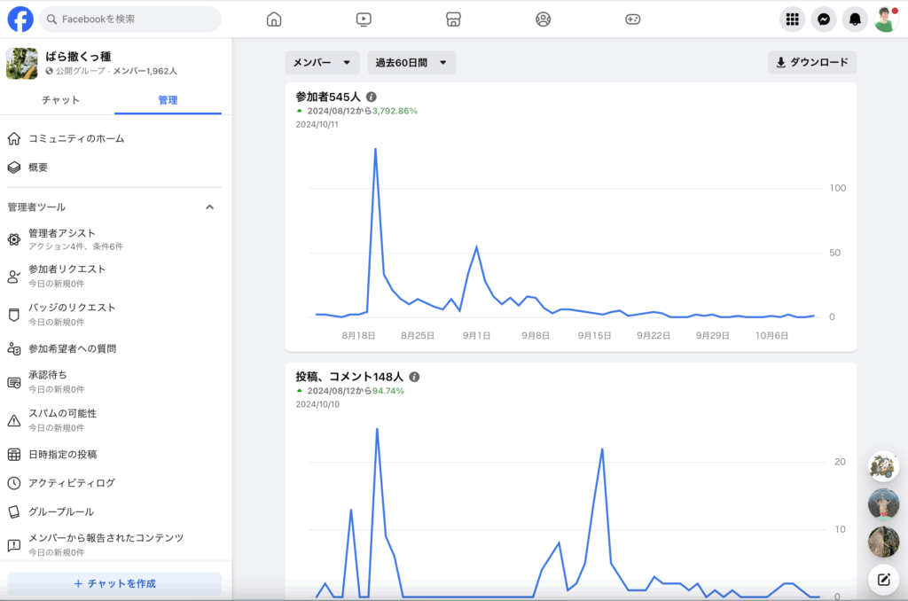Open the Video tab icon
908x601 pixels.
point(364,20)
